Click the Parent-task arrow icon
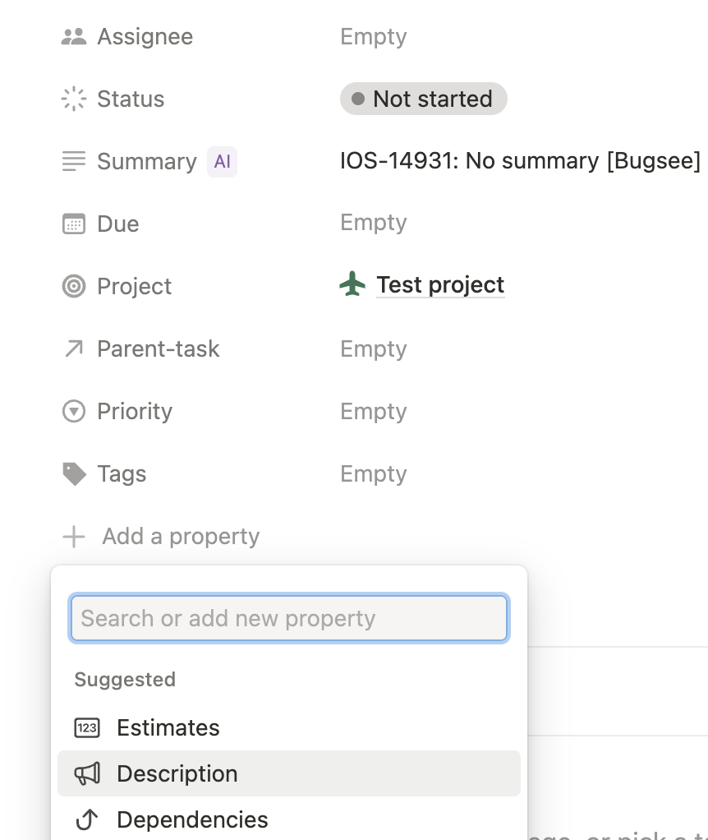The image size is (708, 840). click(74, 349)
